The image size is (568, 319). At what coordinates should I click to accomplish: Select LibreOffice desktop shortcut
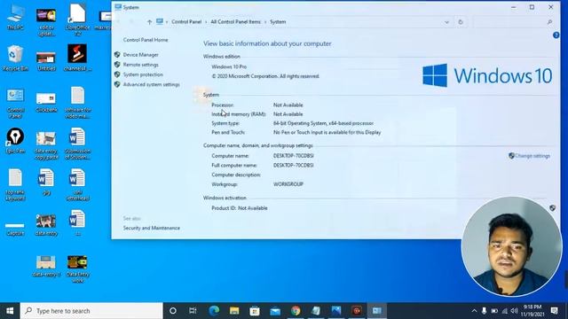77,19
